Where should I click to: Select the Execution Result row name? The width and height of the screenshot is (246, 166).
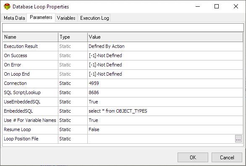(x=21, y=46)
